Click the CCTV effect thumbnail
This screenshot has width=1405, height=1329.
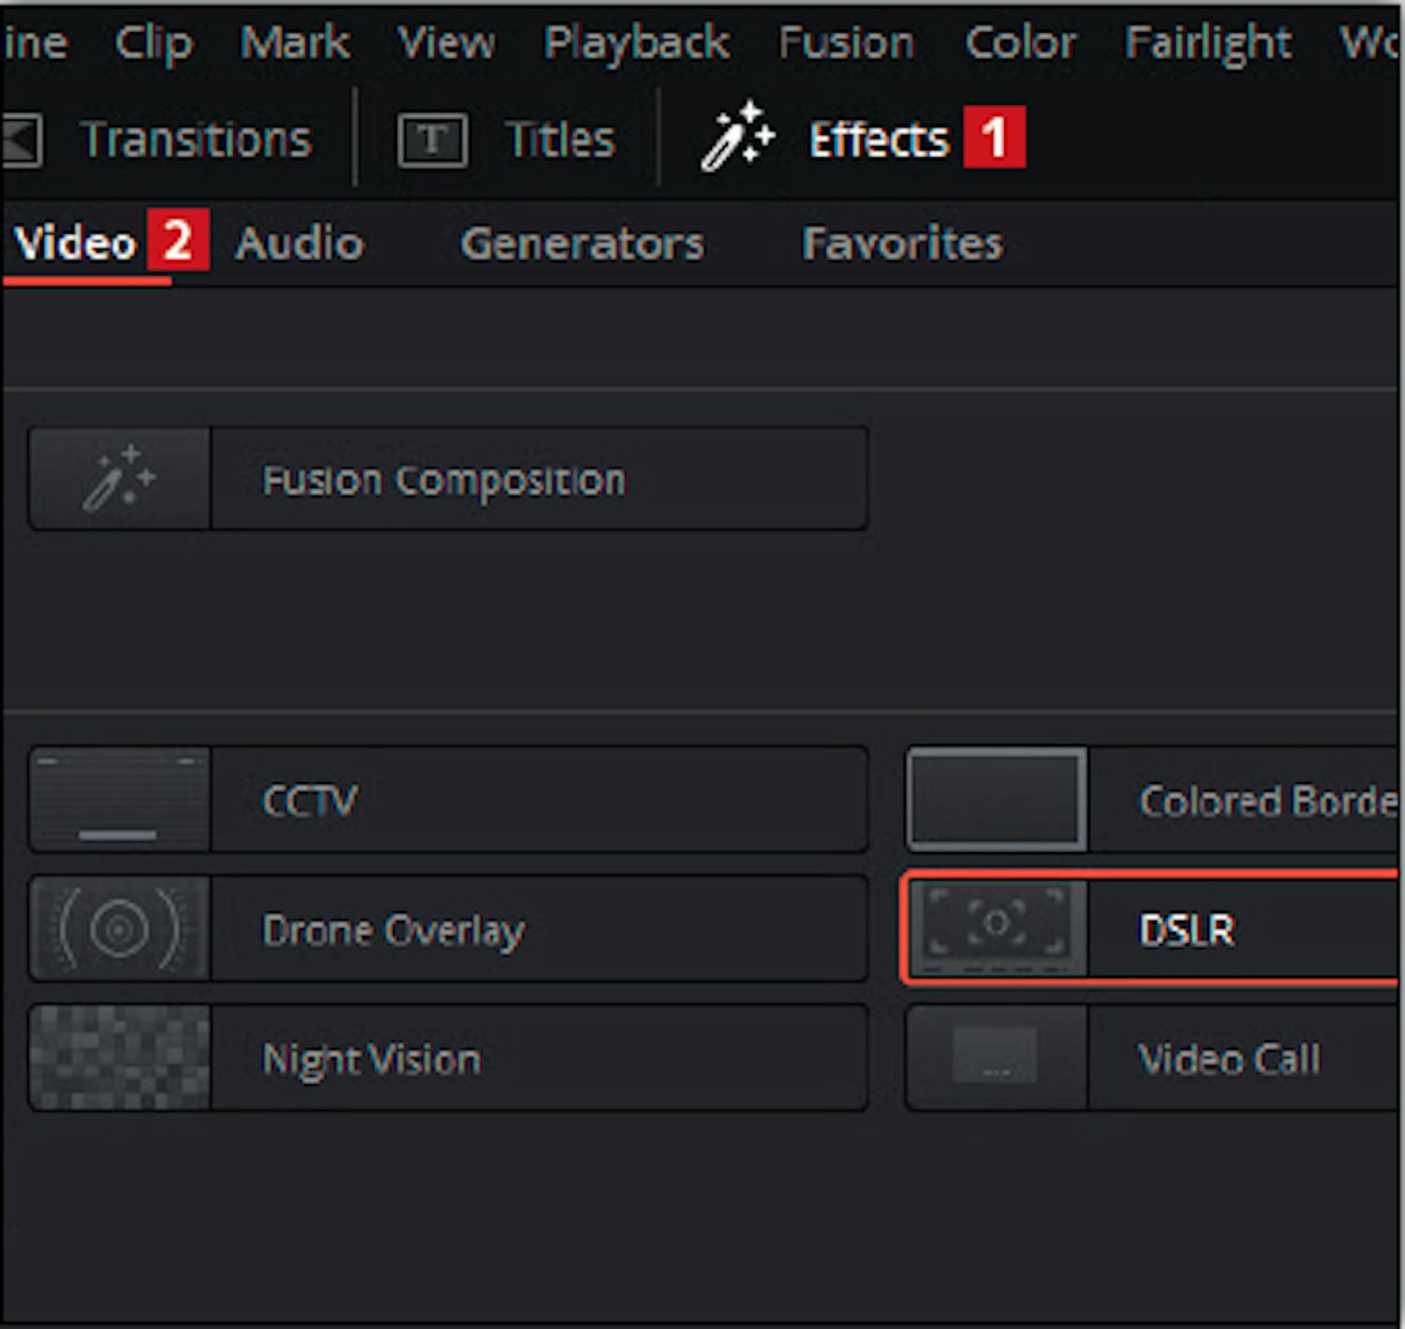pos(120,800)
